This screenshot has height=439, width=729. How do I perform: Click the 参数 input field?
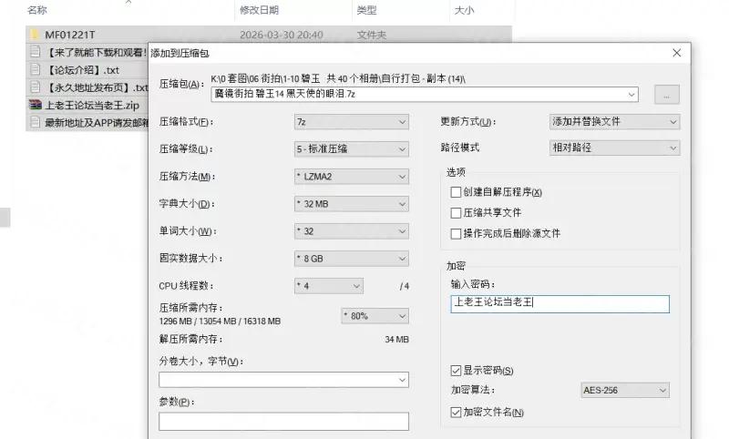(x=283, y=421)
